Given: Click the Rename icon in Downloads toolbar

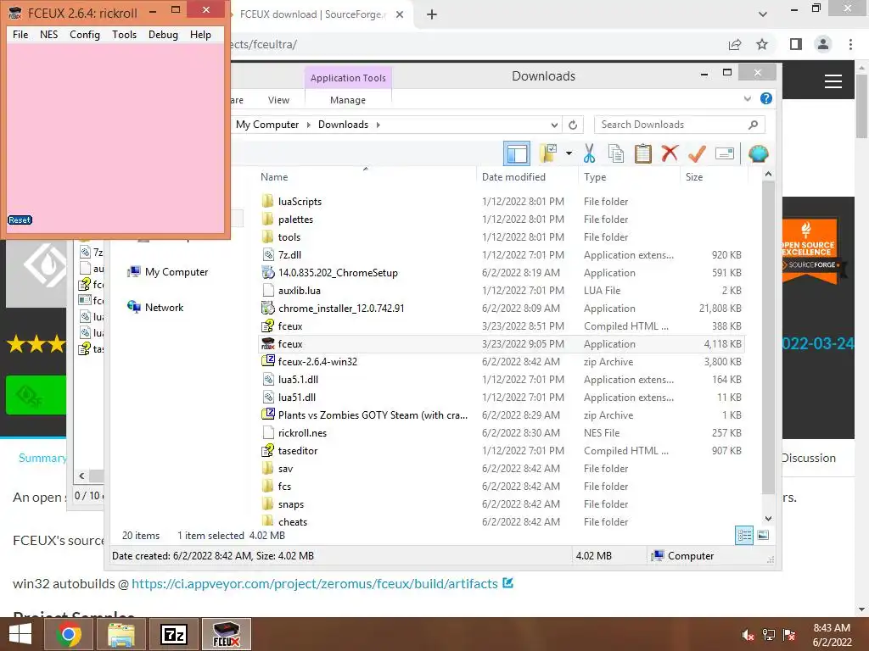Looking at the screenshot, I should tap(725, 153).
